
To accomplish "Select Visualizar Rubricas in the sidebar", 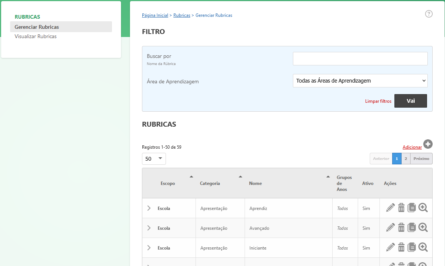I will click(36, 37).
